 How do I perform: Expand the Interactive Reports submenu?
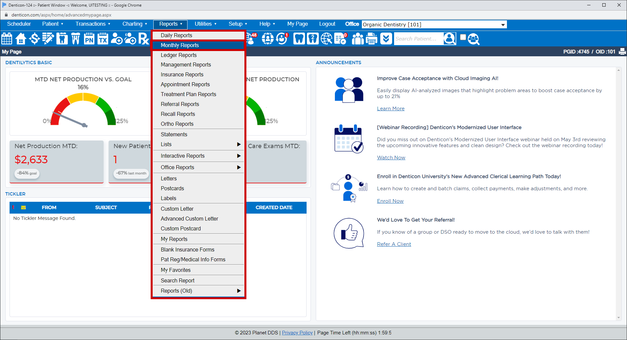(198, 156)
